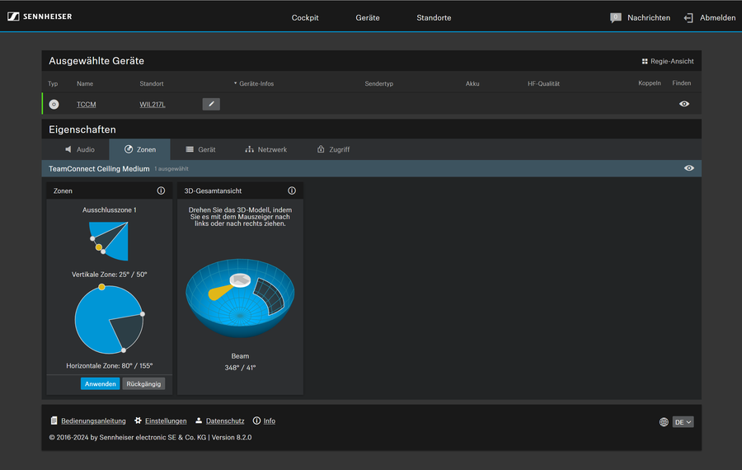Screen dimensions: 742x470
Task: Switch to the Audio tab
Action: click(79, 149)
